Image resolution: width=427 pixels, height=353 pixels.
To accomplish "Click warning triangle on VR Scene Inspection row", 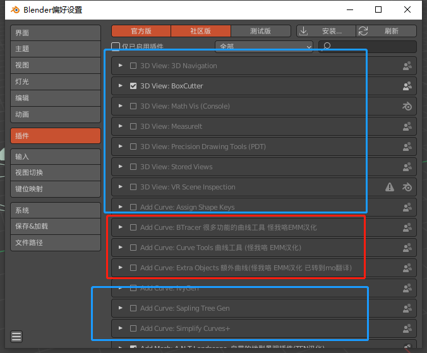I will 390,187.
